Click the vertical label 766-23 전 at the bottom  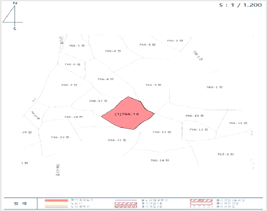click(58, 170)
